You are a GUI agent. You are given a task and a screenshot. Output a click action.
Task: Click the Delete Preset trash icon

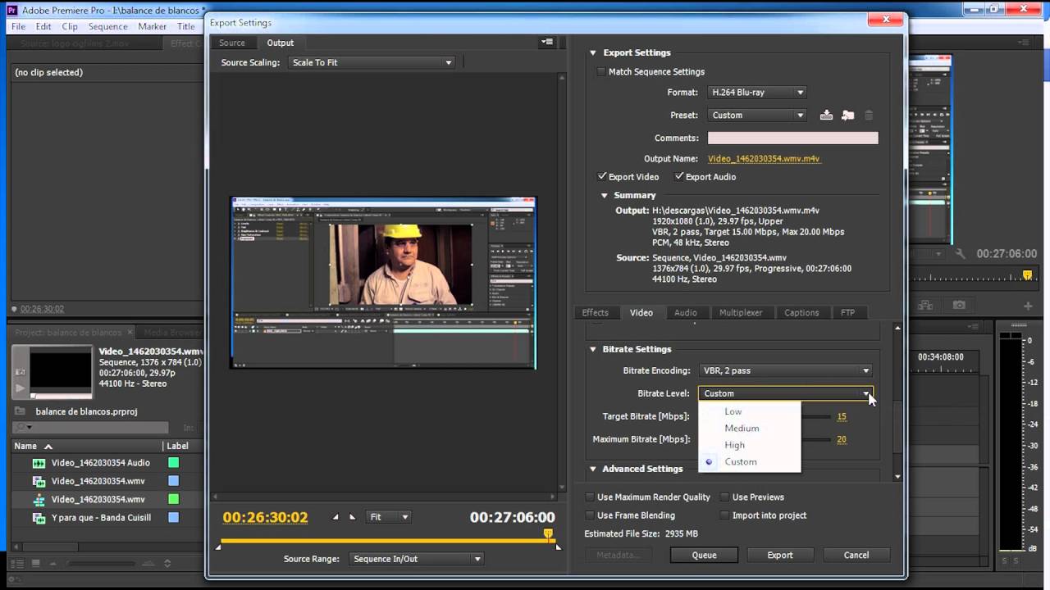click(x=869, y=116)
